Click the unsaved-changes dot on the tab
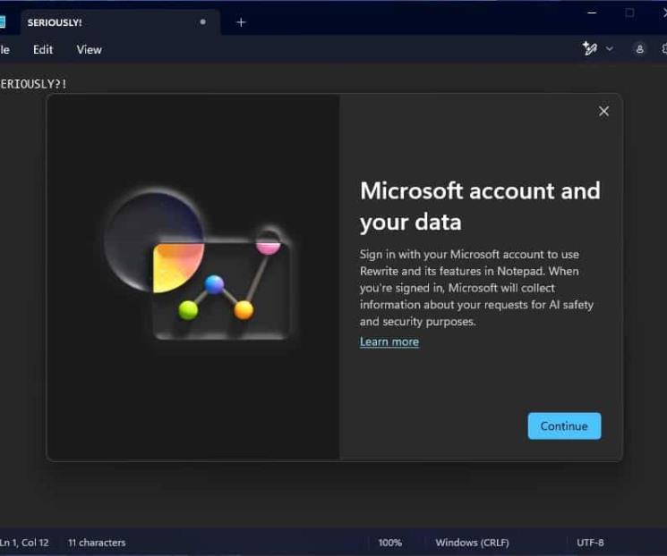667x556 pixels. point(203,22)
